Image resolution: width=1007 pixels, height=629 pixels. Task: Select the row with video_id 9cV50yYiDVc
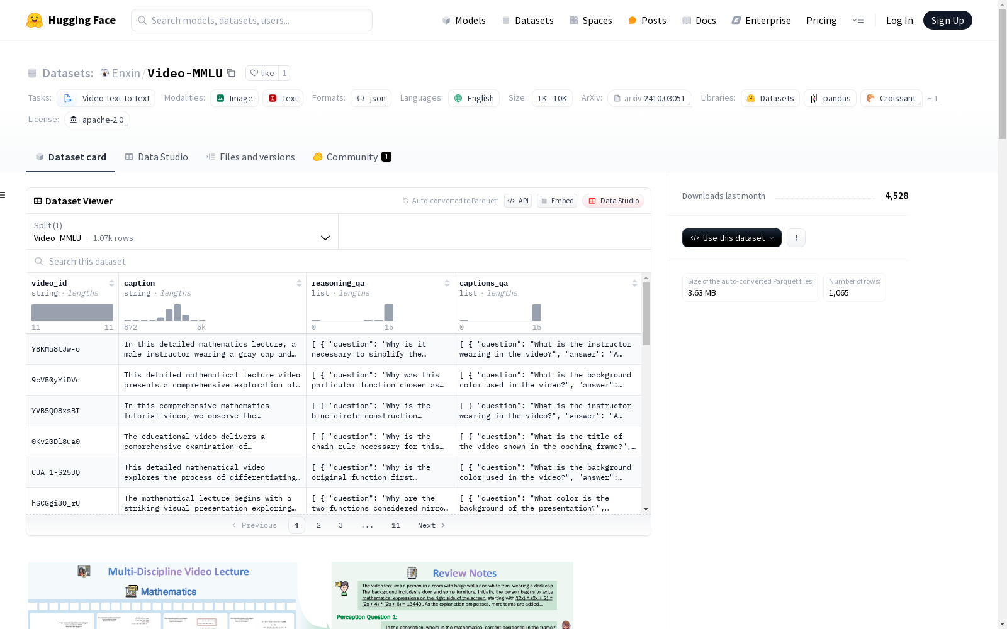[334, 380]
